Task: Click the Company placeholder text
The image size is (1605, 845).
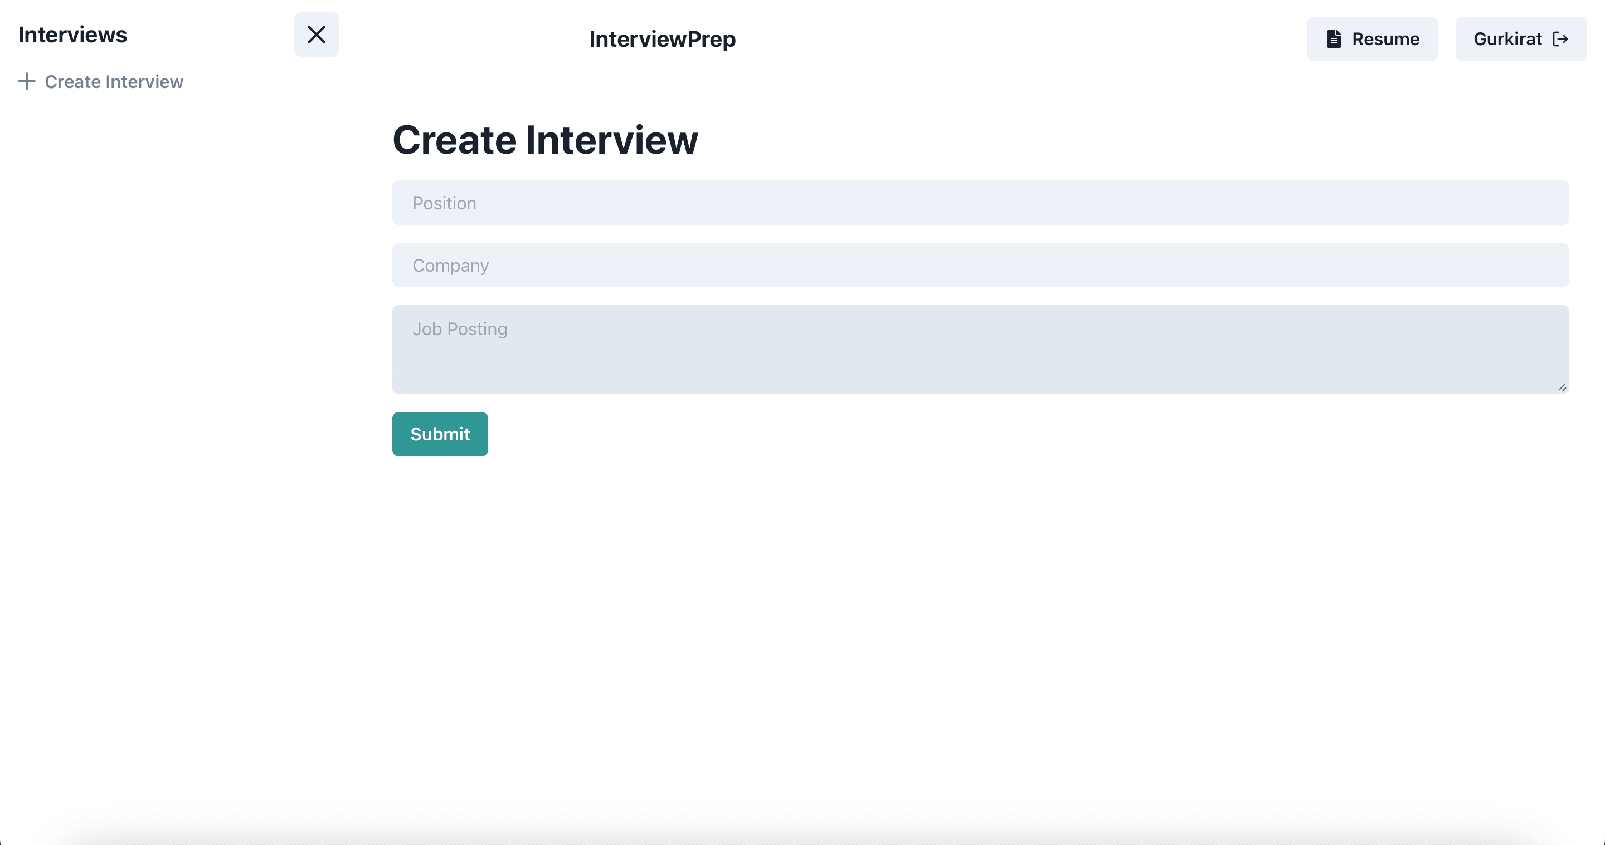Action: coord(450,266)
